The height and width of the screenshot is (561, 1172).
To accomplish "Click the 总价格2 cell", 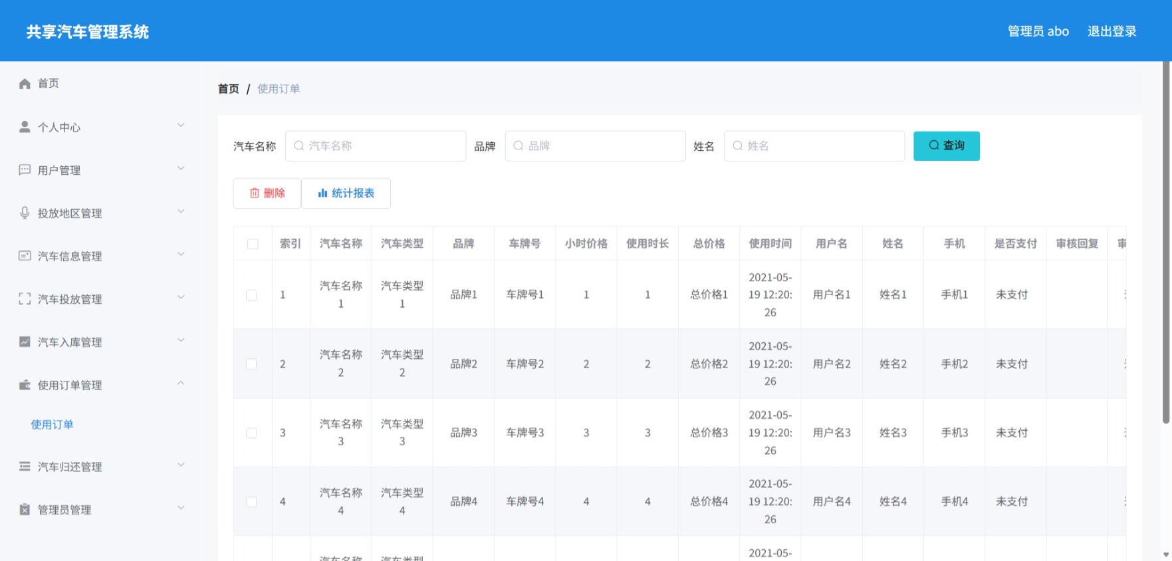I will 709,364.
